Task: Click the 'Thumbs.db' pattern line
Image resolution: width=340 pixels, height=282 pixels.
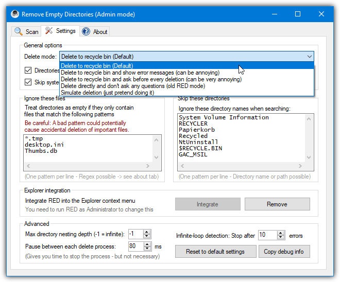Action: [41, 151]
